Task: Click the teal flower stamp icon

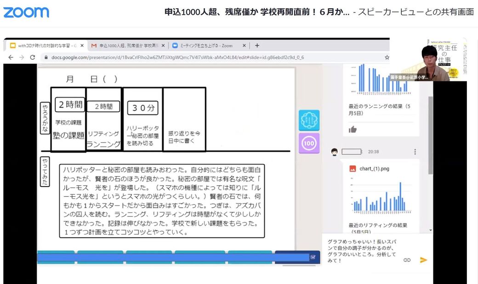Action: [x=309, y=120]
